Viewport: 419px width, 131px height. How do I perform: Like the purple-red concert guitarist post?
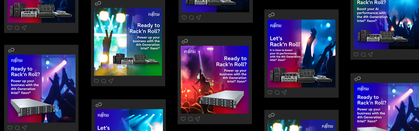pyautogui.click(x=183, y=119)
